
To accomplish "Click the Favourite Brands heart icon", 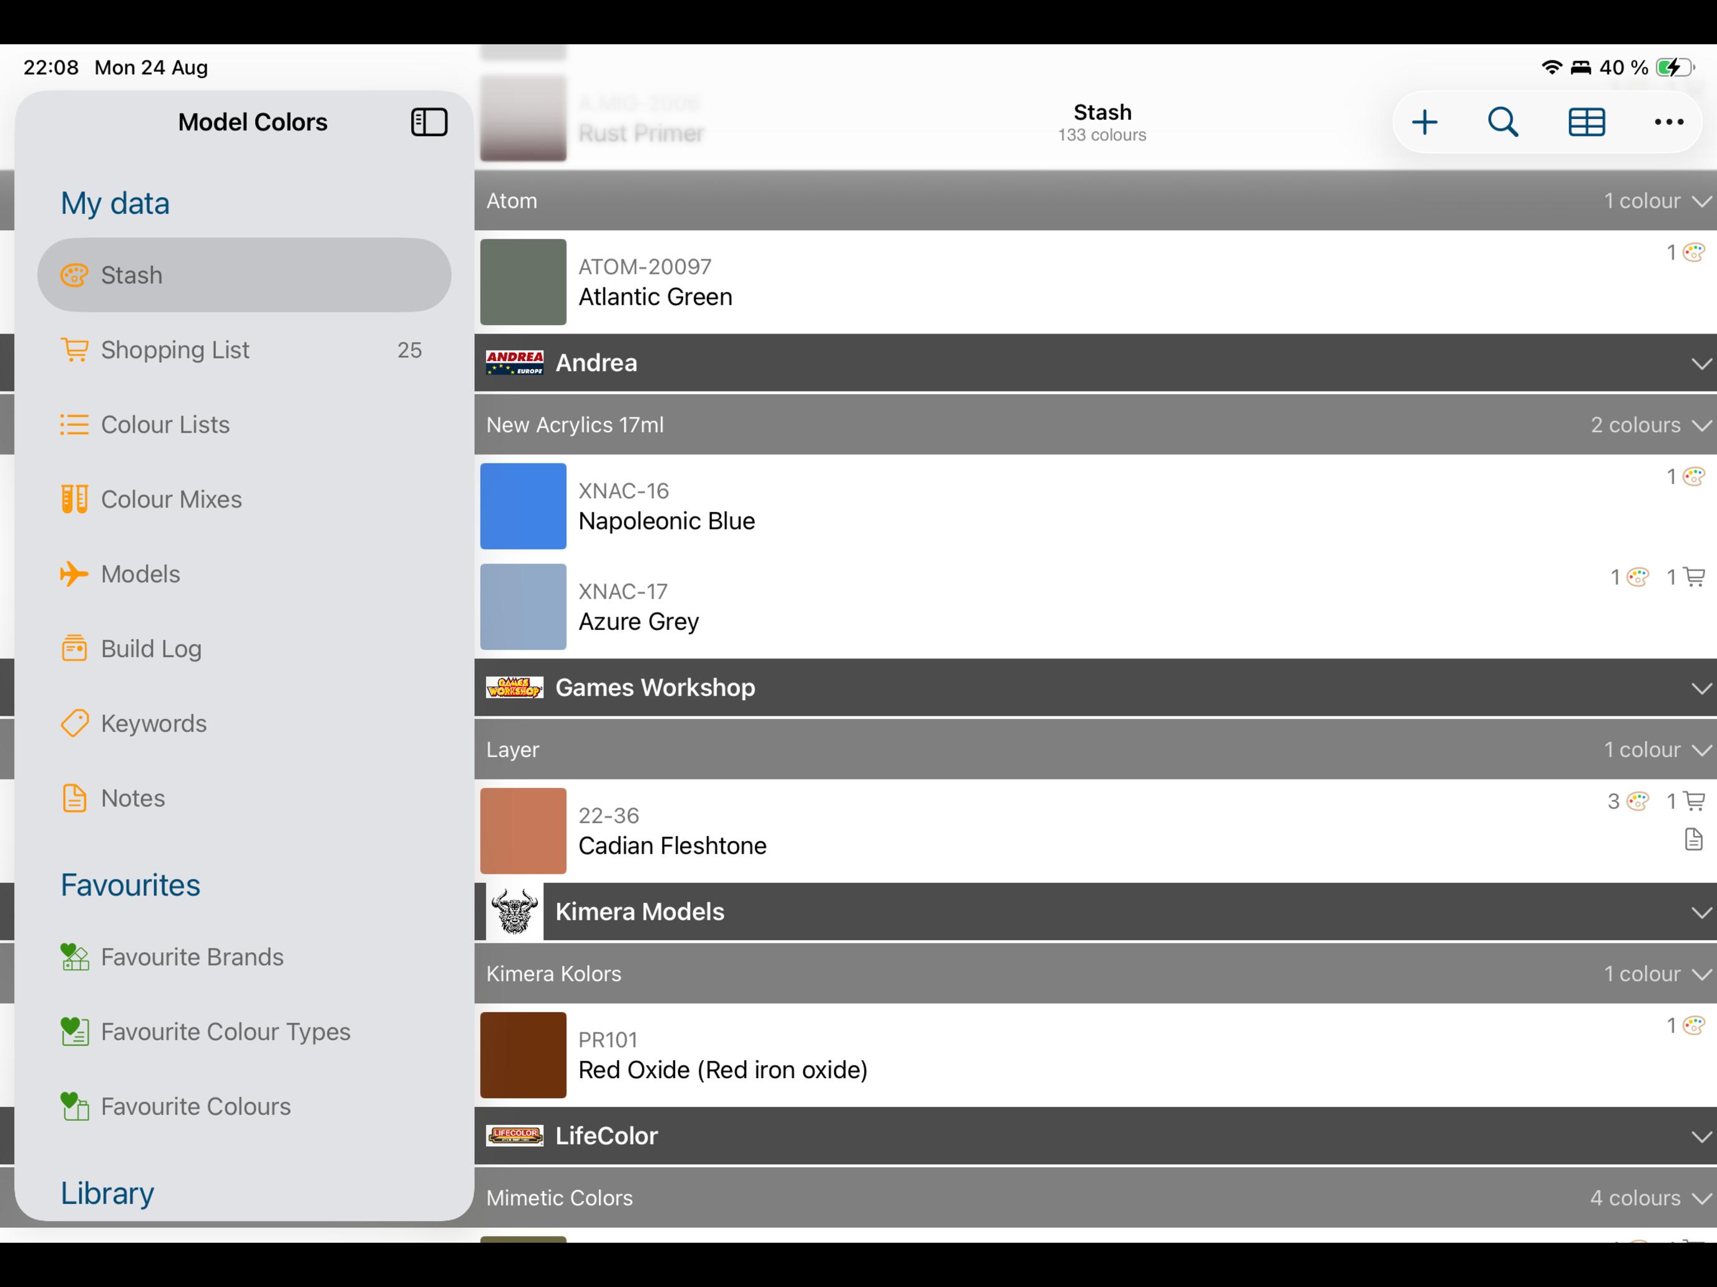I will [x=74, y=957].
